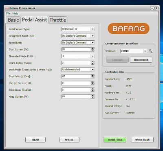
Task: Click the Keep Current spinner arrows
Action: click(93, 96)
